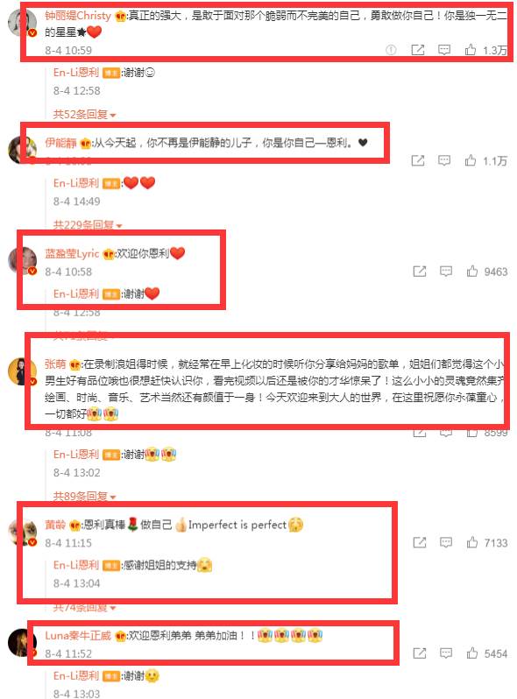Open 钟丽缇Christy's profile name link
The width and height of the screenshot is (517, 699).
[x=78, y=16]
